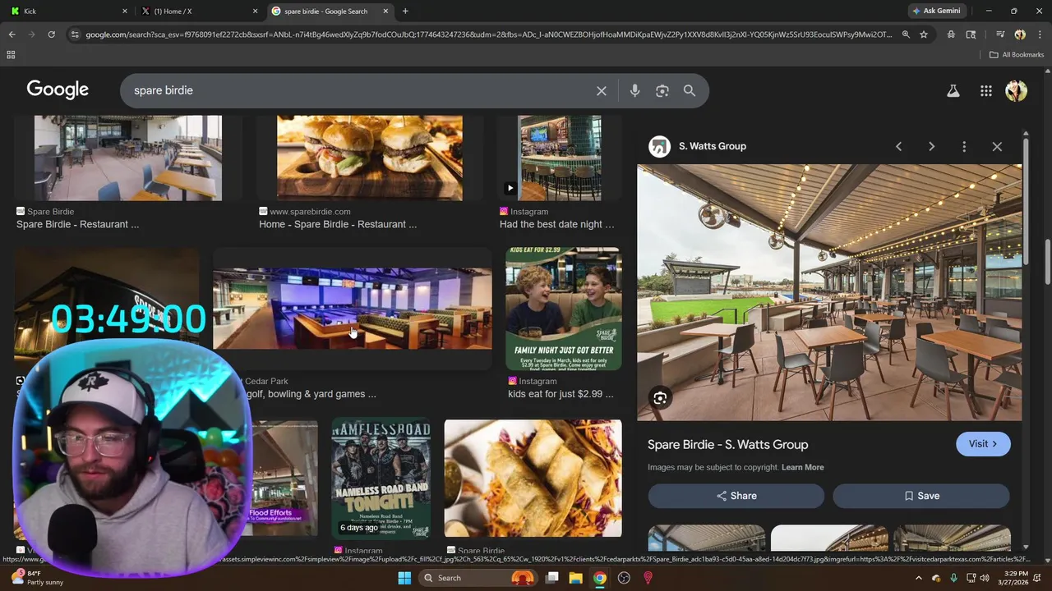
Task: Click the Share button
Action: (736, 496)
